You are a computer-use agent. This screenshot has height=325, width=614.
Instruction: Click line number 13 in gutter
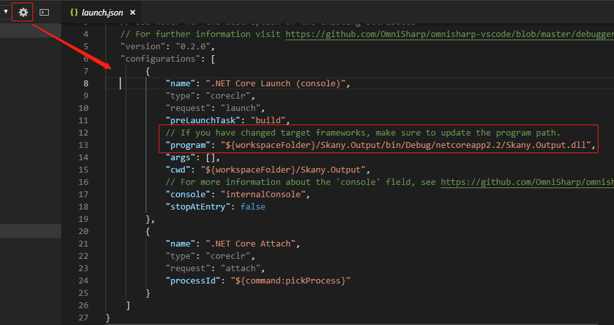tap(83, 145)
